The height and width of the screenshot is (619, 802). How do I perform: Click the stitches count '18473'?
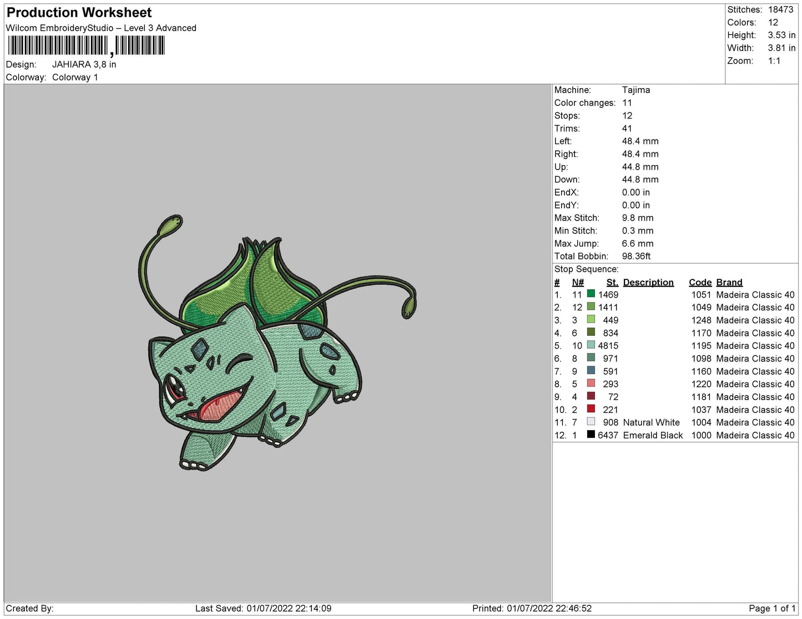point(781,9)
